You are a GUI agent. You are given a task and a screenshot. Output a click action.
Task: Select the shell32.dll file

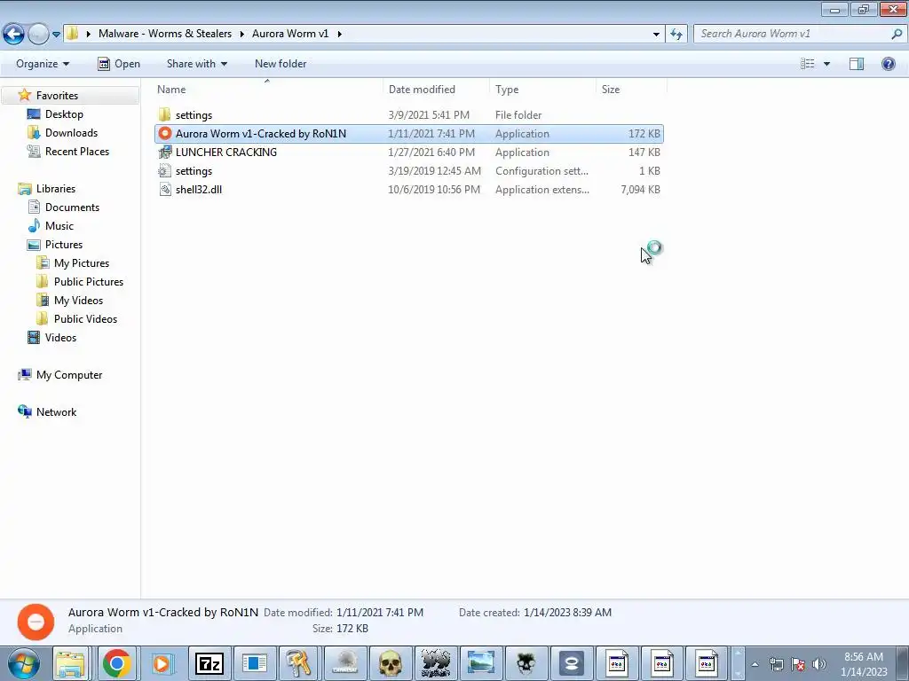pos(408,190)
